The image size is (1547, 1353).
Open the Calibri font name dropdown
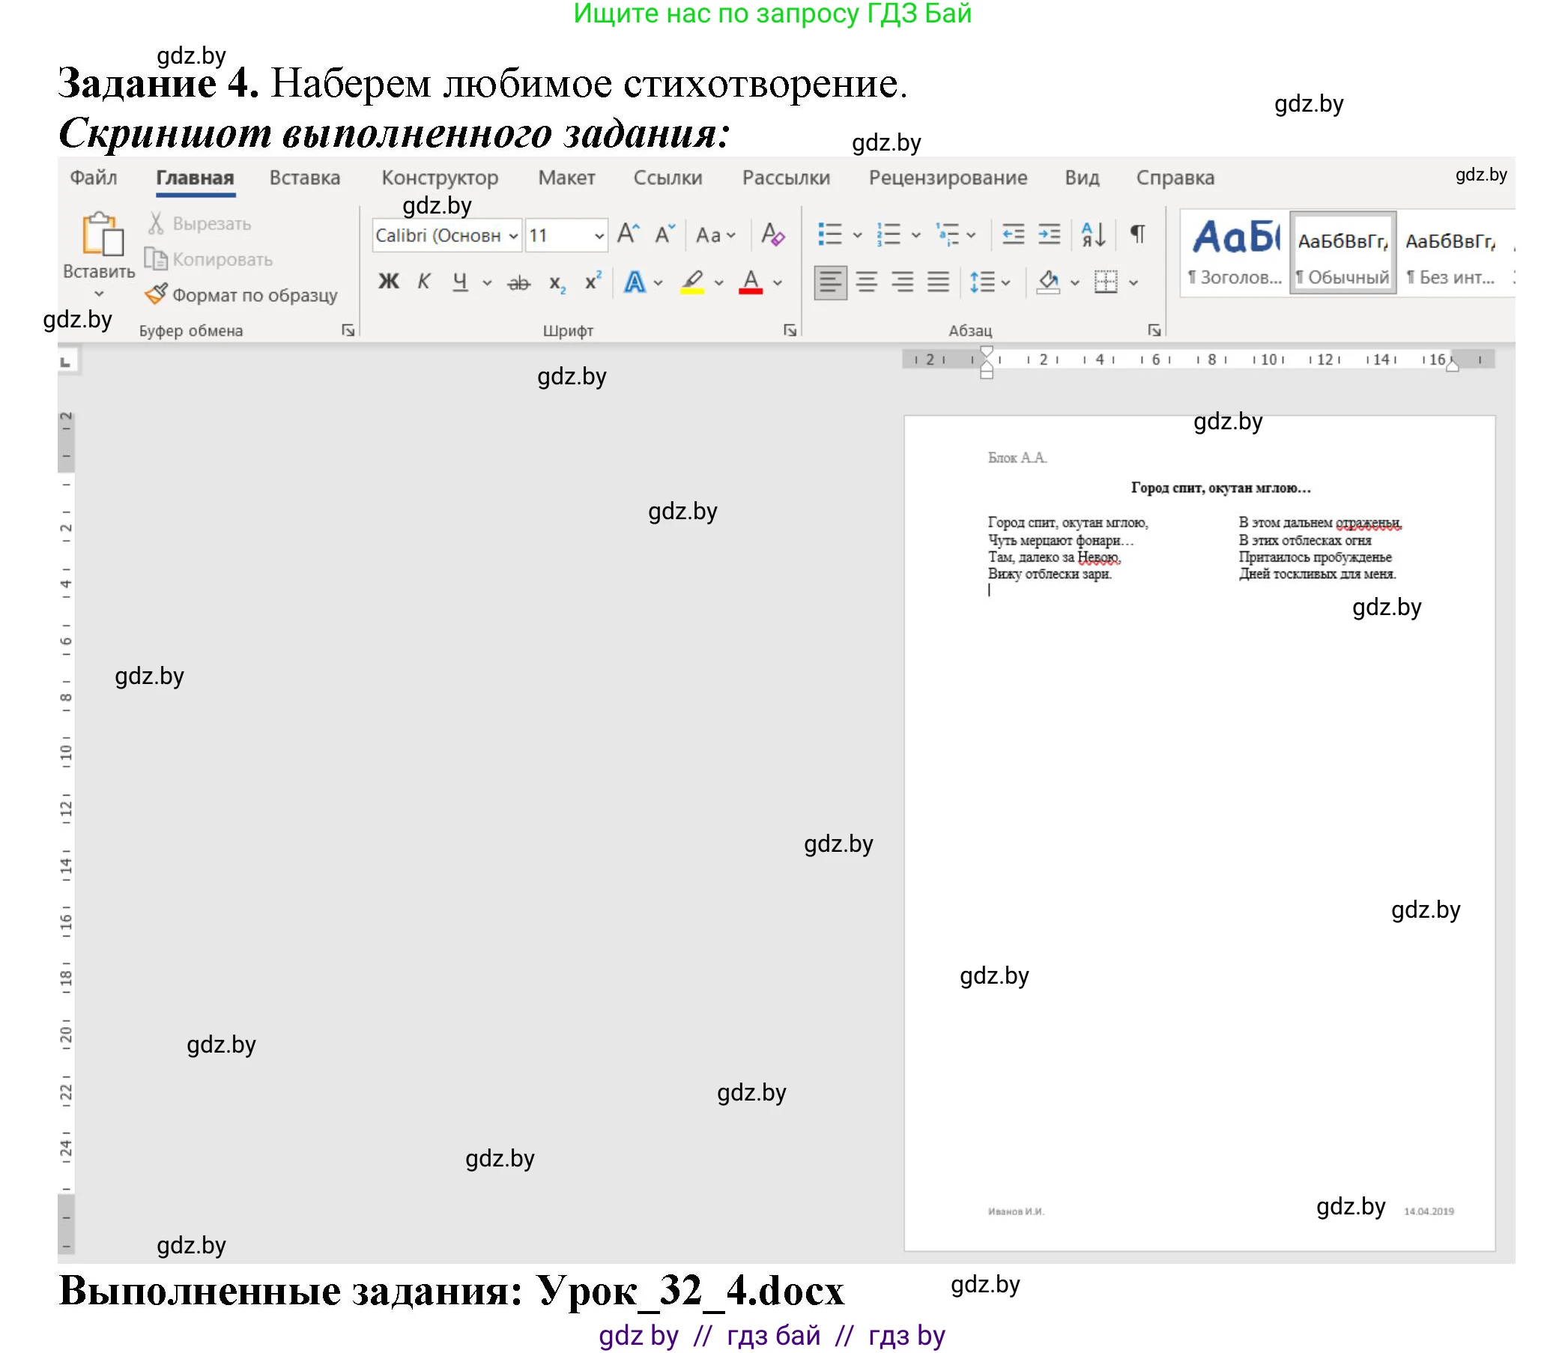point(513,236)
